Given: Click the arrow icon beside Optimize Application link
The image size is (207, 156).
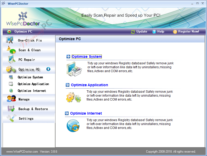Looking at the screenshot, I should coord(68,85).
